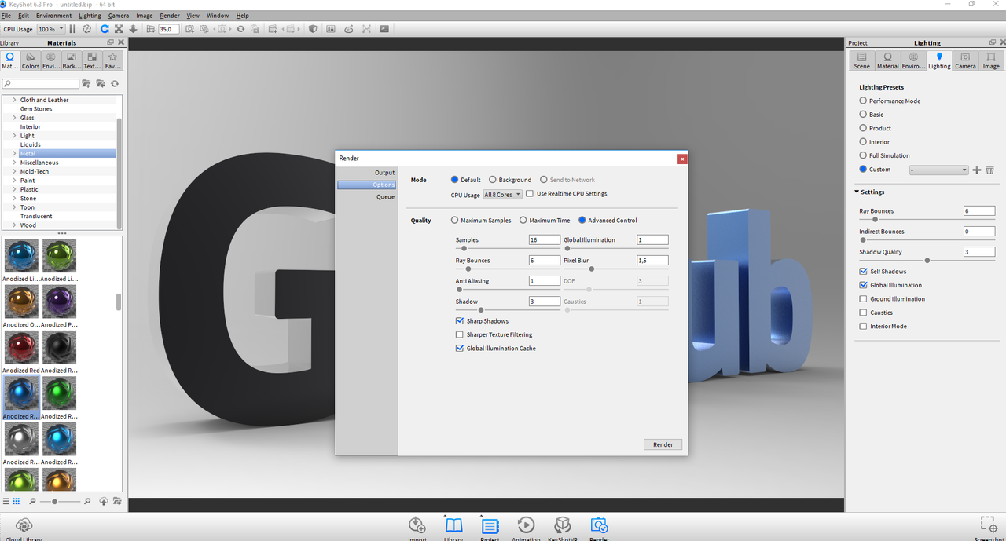1006x541 pixels.
Task: Click the Animation icon in the bottom toolbar
Action: [x=526, y=527]
